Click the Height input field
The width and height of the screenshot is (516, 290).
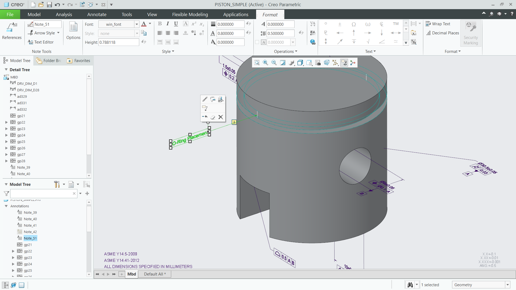click(x=118, y=42)
